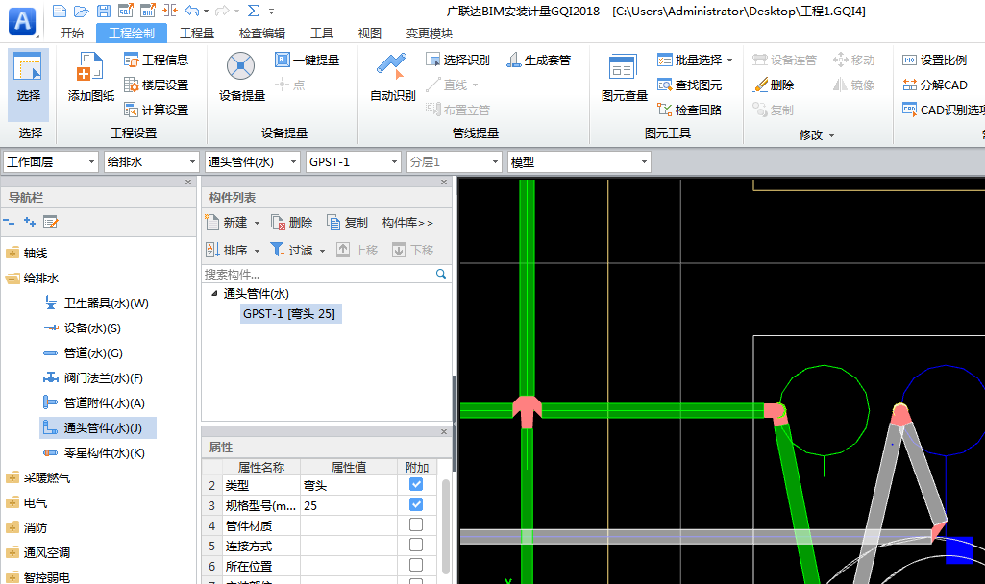Image resolution: width=985 pixels, height=584 pixels.
Task: Click the Undo arrow icon
Action: click(x=192, y=11)
